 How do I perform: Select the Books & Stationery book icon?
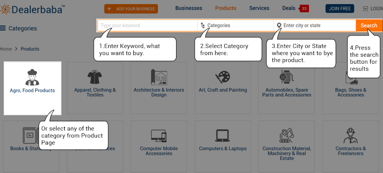tap(31, 136)
